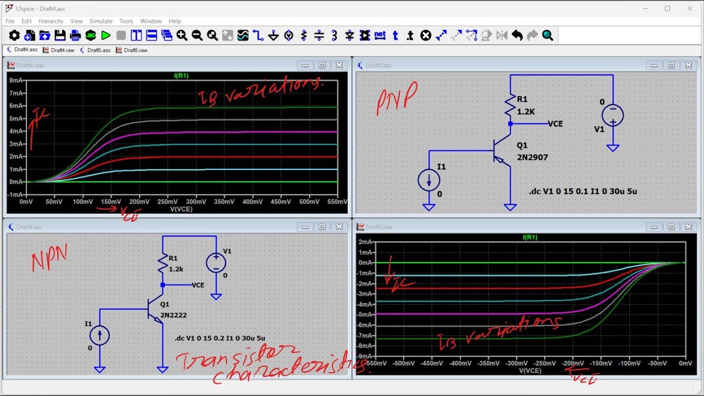This screenshot has width=704, height=396.
Task: Click the 2N2907 transistor label
Action: [532, 157]
